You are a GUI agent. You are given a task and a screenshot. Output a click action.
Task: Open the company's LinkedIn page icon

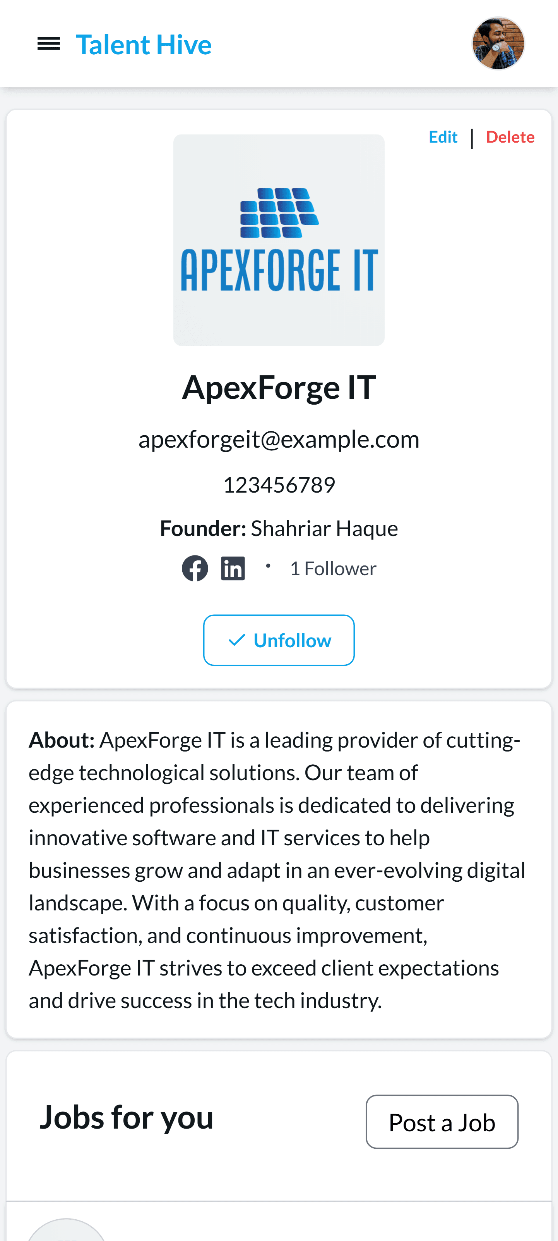click(233, 569)
